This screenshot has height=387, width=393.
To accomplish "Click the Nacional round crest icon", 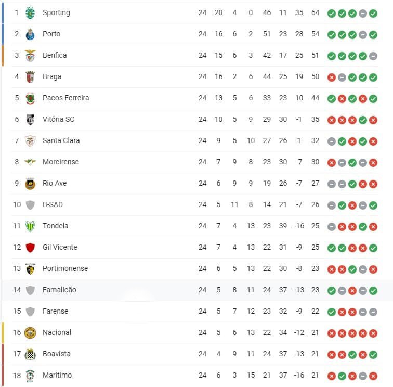I will [x=30, y=332].
